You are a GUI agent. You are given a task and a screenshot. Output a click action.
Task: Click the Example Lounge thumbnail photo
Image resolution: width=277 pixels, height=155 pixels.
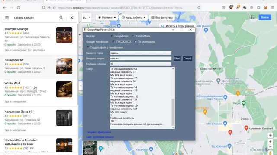coord(64,35)
